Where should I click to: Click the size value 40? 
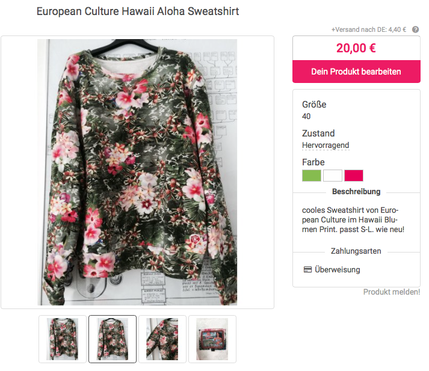(306, 117)
